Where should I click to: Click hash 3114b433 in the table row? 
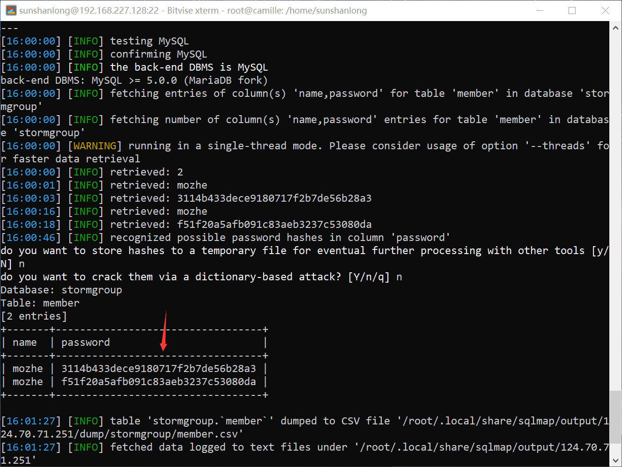tap(159, 369)
